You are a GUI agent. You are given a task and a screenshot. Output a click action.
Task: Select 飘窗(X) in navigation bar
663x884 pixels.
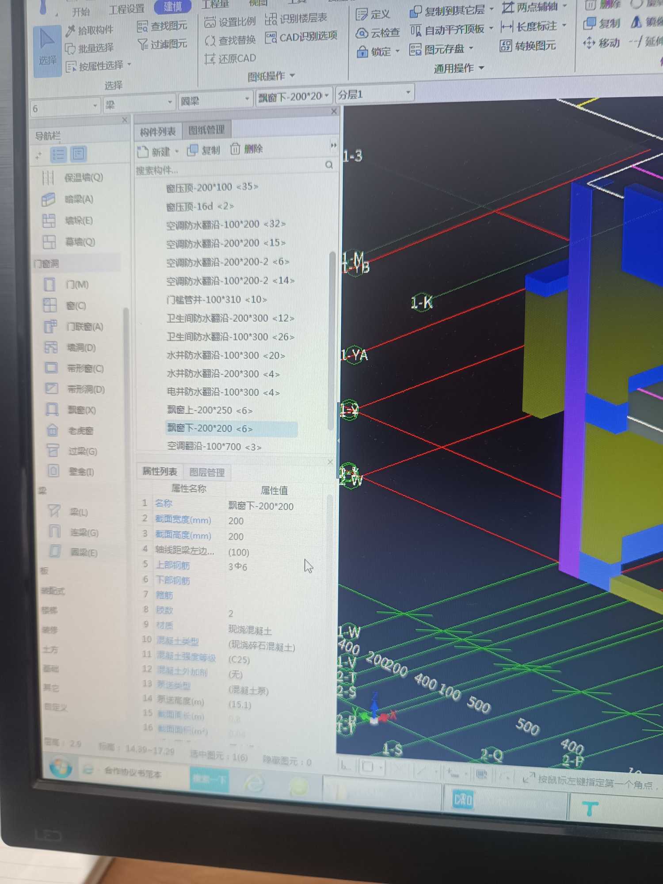(72, 410)
